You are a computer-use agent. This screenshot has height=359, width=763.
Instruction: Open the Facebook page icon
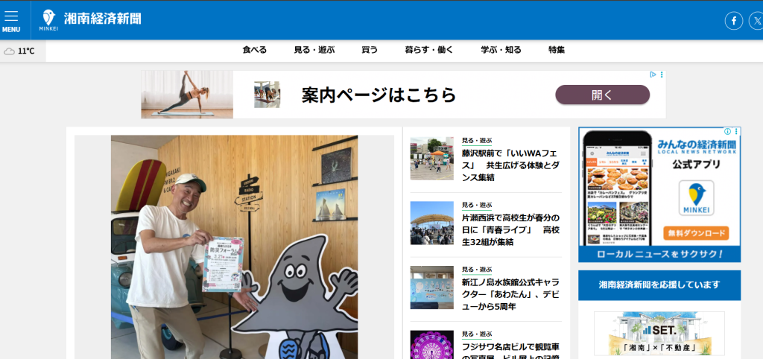(733, 21)
